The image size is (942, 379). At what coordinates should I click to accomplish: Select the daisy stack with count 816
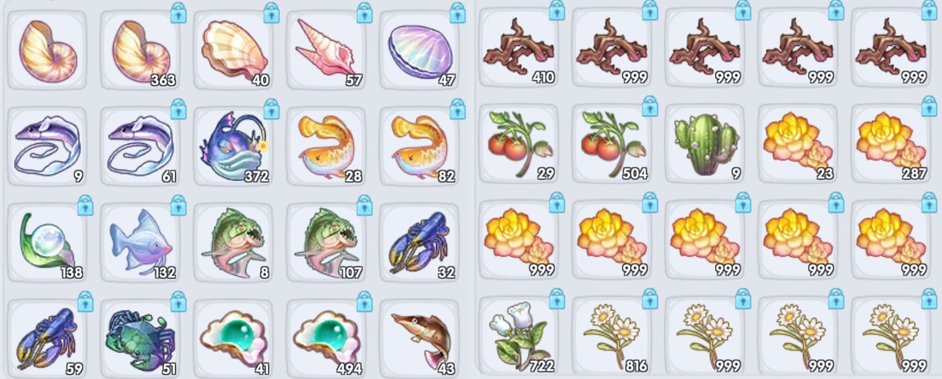coord(612,336)
